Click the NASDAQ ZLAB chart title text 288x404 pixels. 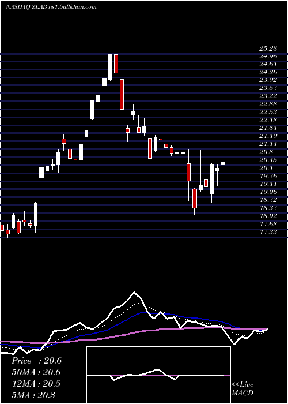click(x=51, y=7)
